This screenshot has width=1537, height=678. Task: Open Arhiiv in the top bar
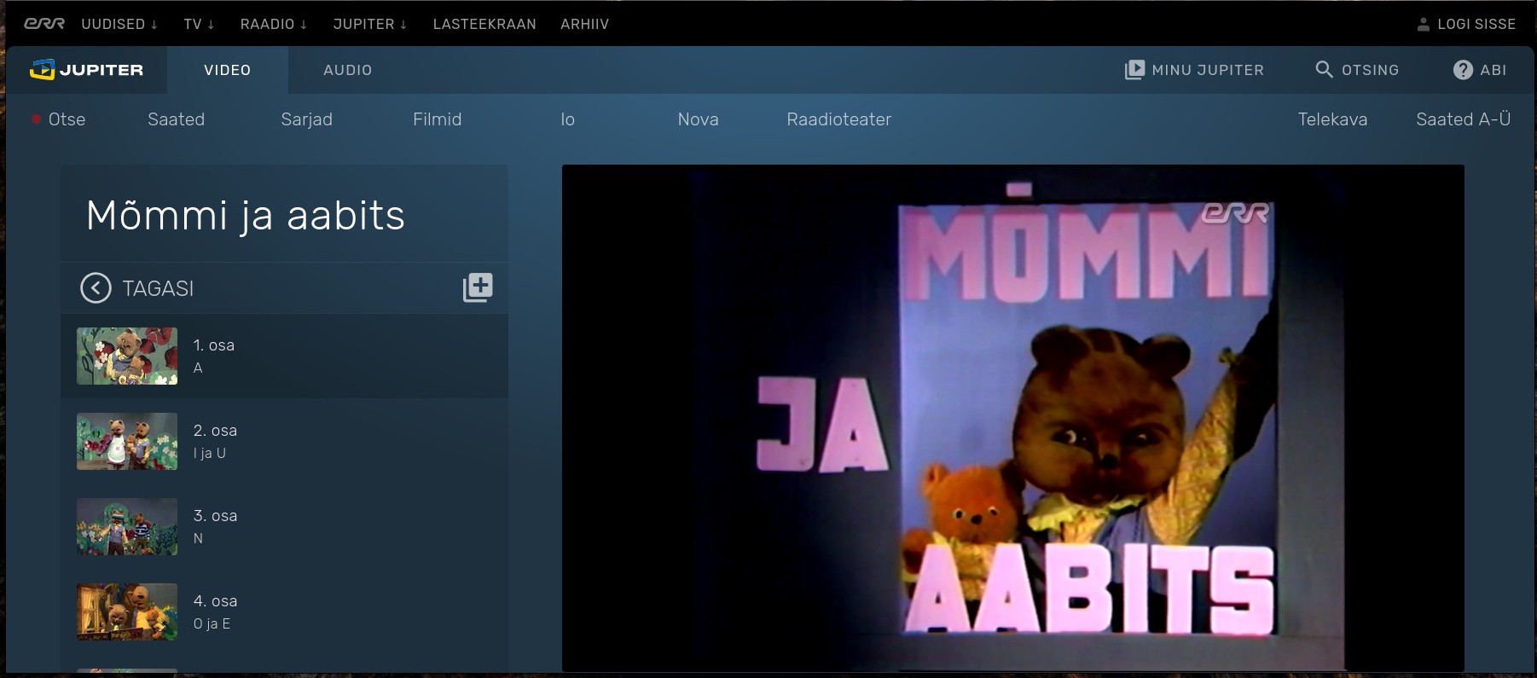tap(585, 24)
